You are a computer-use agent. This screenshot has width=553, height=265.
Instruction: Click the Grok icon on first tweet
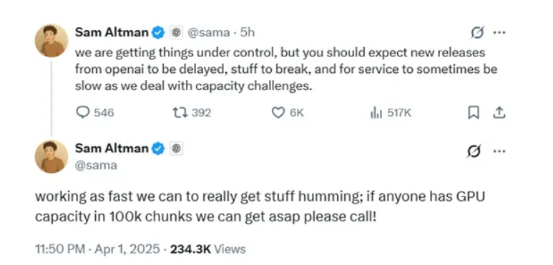click(x=478, y=32)
